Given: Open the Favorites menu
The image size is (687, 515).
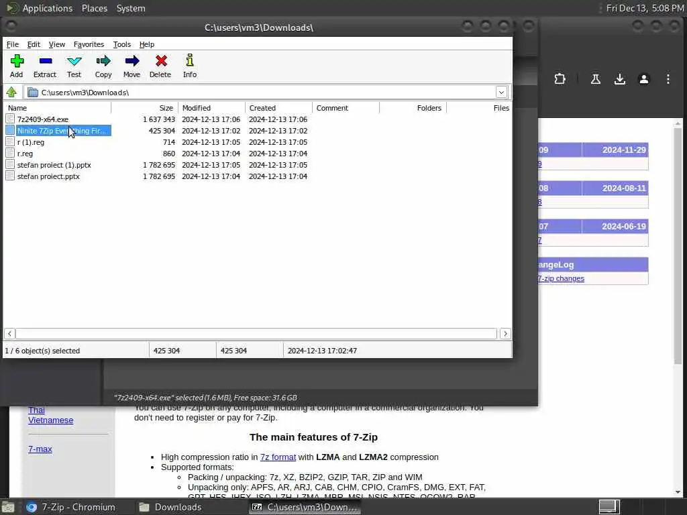Looking at the screenshot, I should click(89, 44).
